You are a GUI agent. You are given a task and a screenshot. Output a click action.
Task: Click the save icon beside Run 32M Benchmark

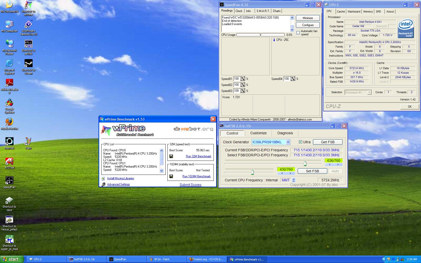[x=171, y=156]
